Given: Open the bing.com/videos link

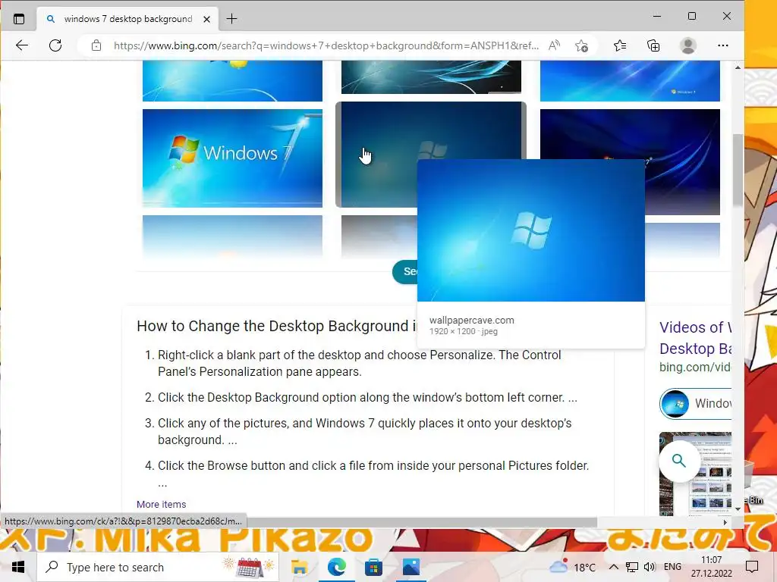Looking at the screenshot, I should click(695, 368).
